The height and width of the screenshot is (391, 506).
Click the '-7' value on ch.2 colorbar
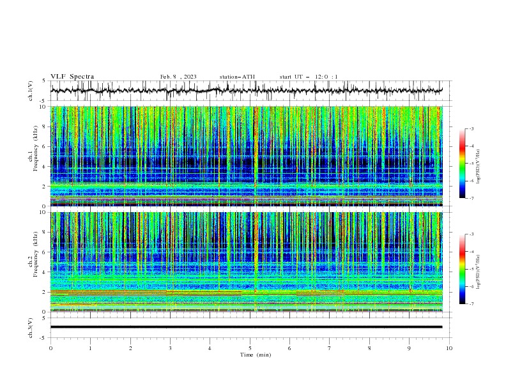(x=471, y=303)
